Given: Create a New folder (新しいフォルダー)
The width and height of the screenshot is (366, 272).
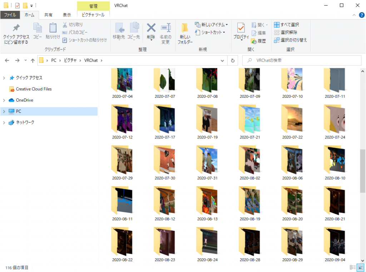Looking at the screenshot, I should click(185, 33).
